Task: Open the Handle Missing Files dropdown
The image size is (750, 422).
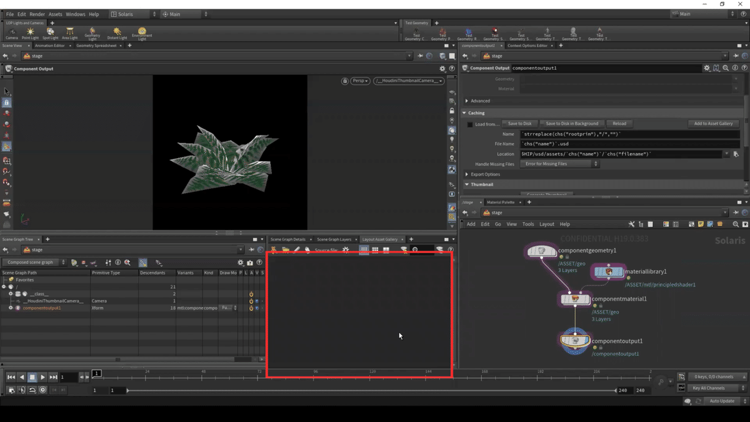Action: [x=559, y=164]
